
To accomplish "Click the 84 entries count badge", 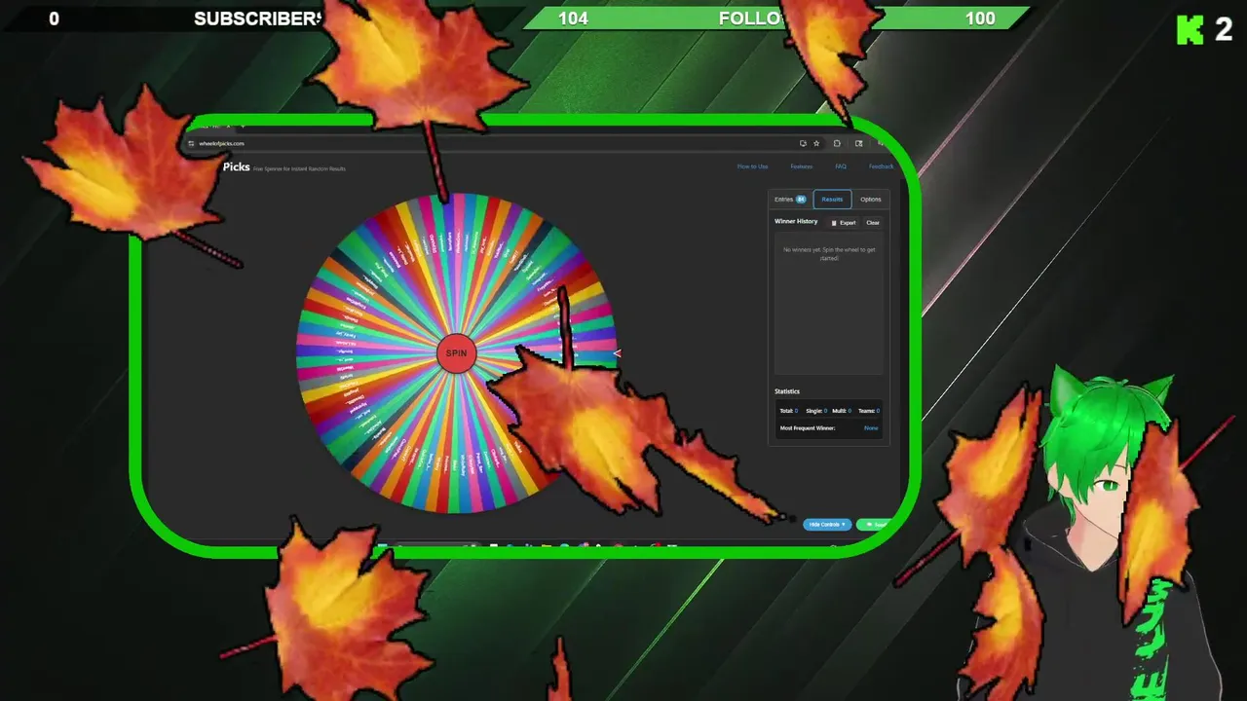I will point(801,200).
